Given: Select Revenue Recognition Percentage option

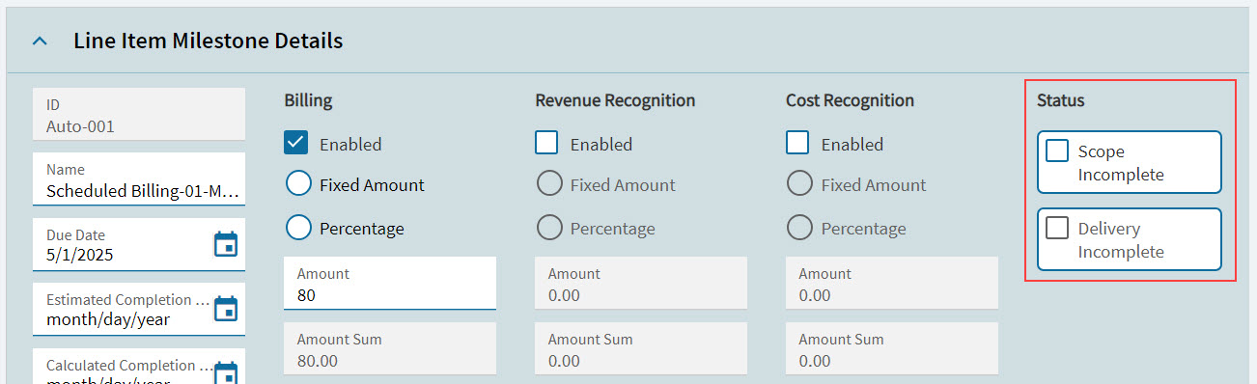Looking at the screenshot, I should pyautogui.click(x=549, y=228).
